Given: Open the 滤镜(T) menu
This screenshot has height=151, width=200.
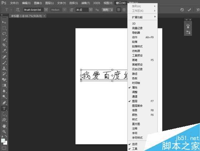Looking at the screenshot, I should (86, 3).
